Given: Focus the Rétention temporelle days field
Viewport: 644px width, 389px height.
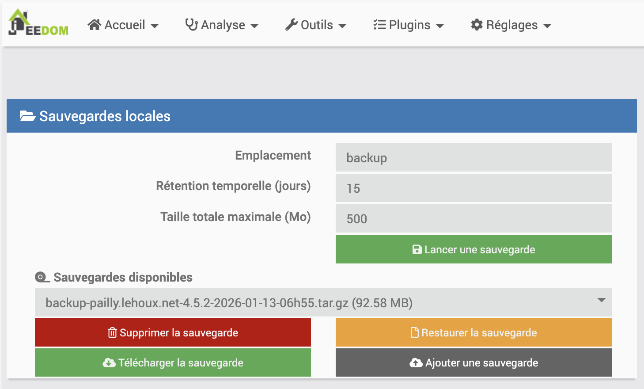Looking at the screenshot, I should coord(474,188).
